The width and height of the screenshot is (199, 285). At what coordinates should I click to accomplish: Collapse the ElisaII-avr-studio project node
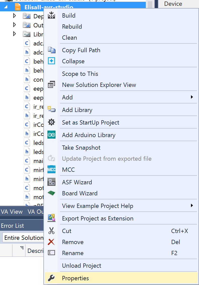click(6, 7)
